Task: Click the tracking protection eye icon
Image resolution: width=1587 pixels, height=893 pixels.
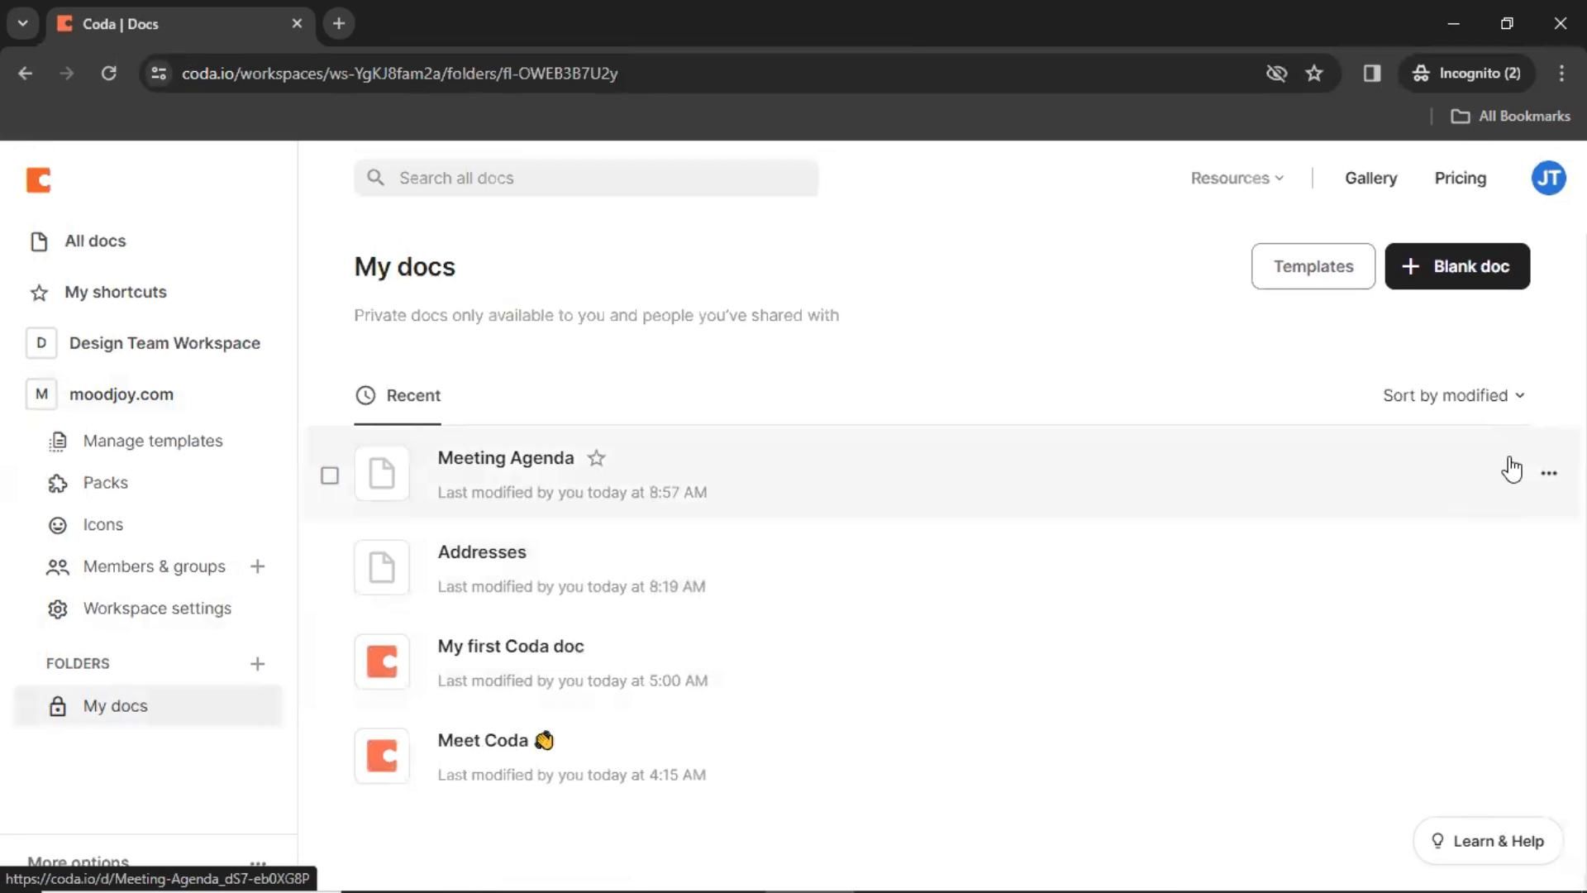Action: (x=1275, y=74)
